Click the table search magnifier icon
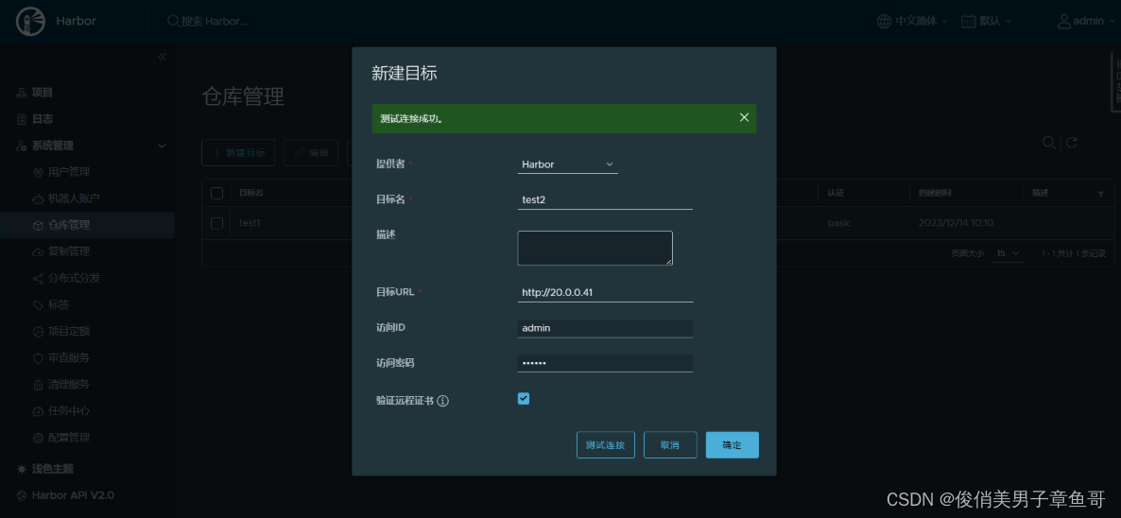1121x518 pixels. (1049, 142)
